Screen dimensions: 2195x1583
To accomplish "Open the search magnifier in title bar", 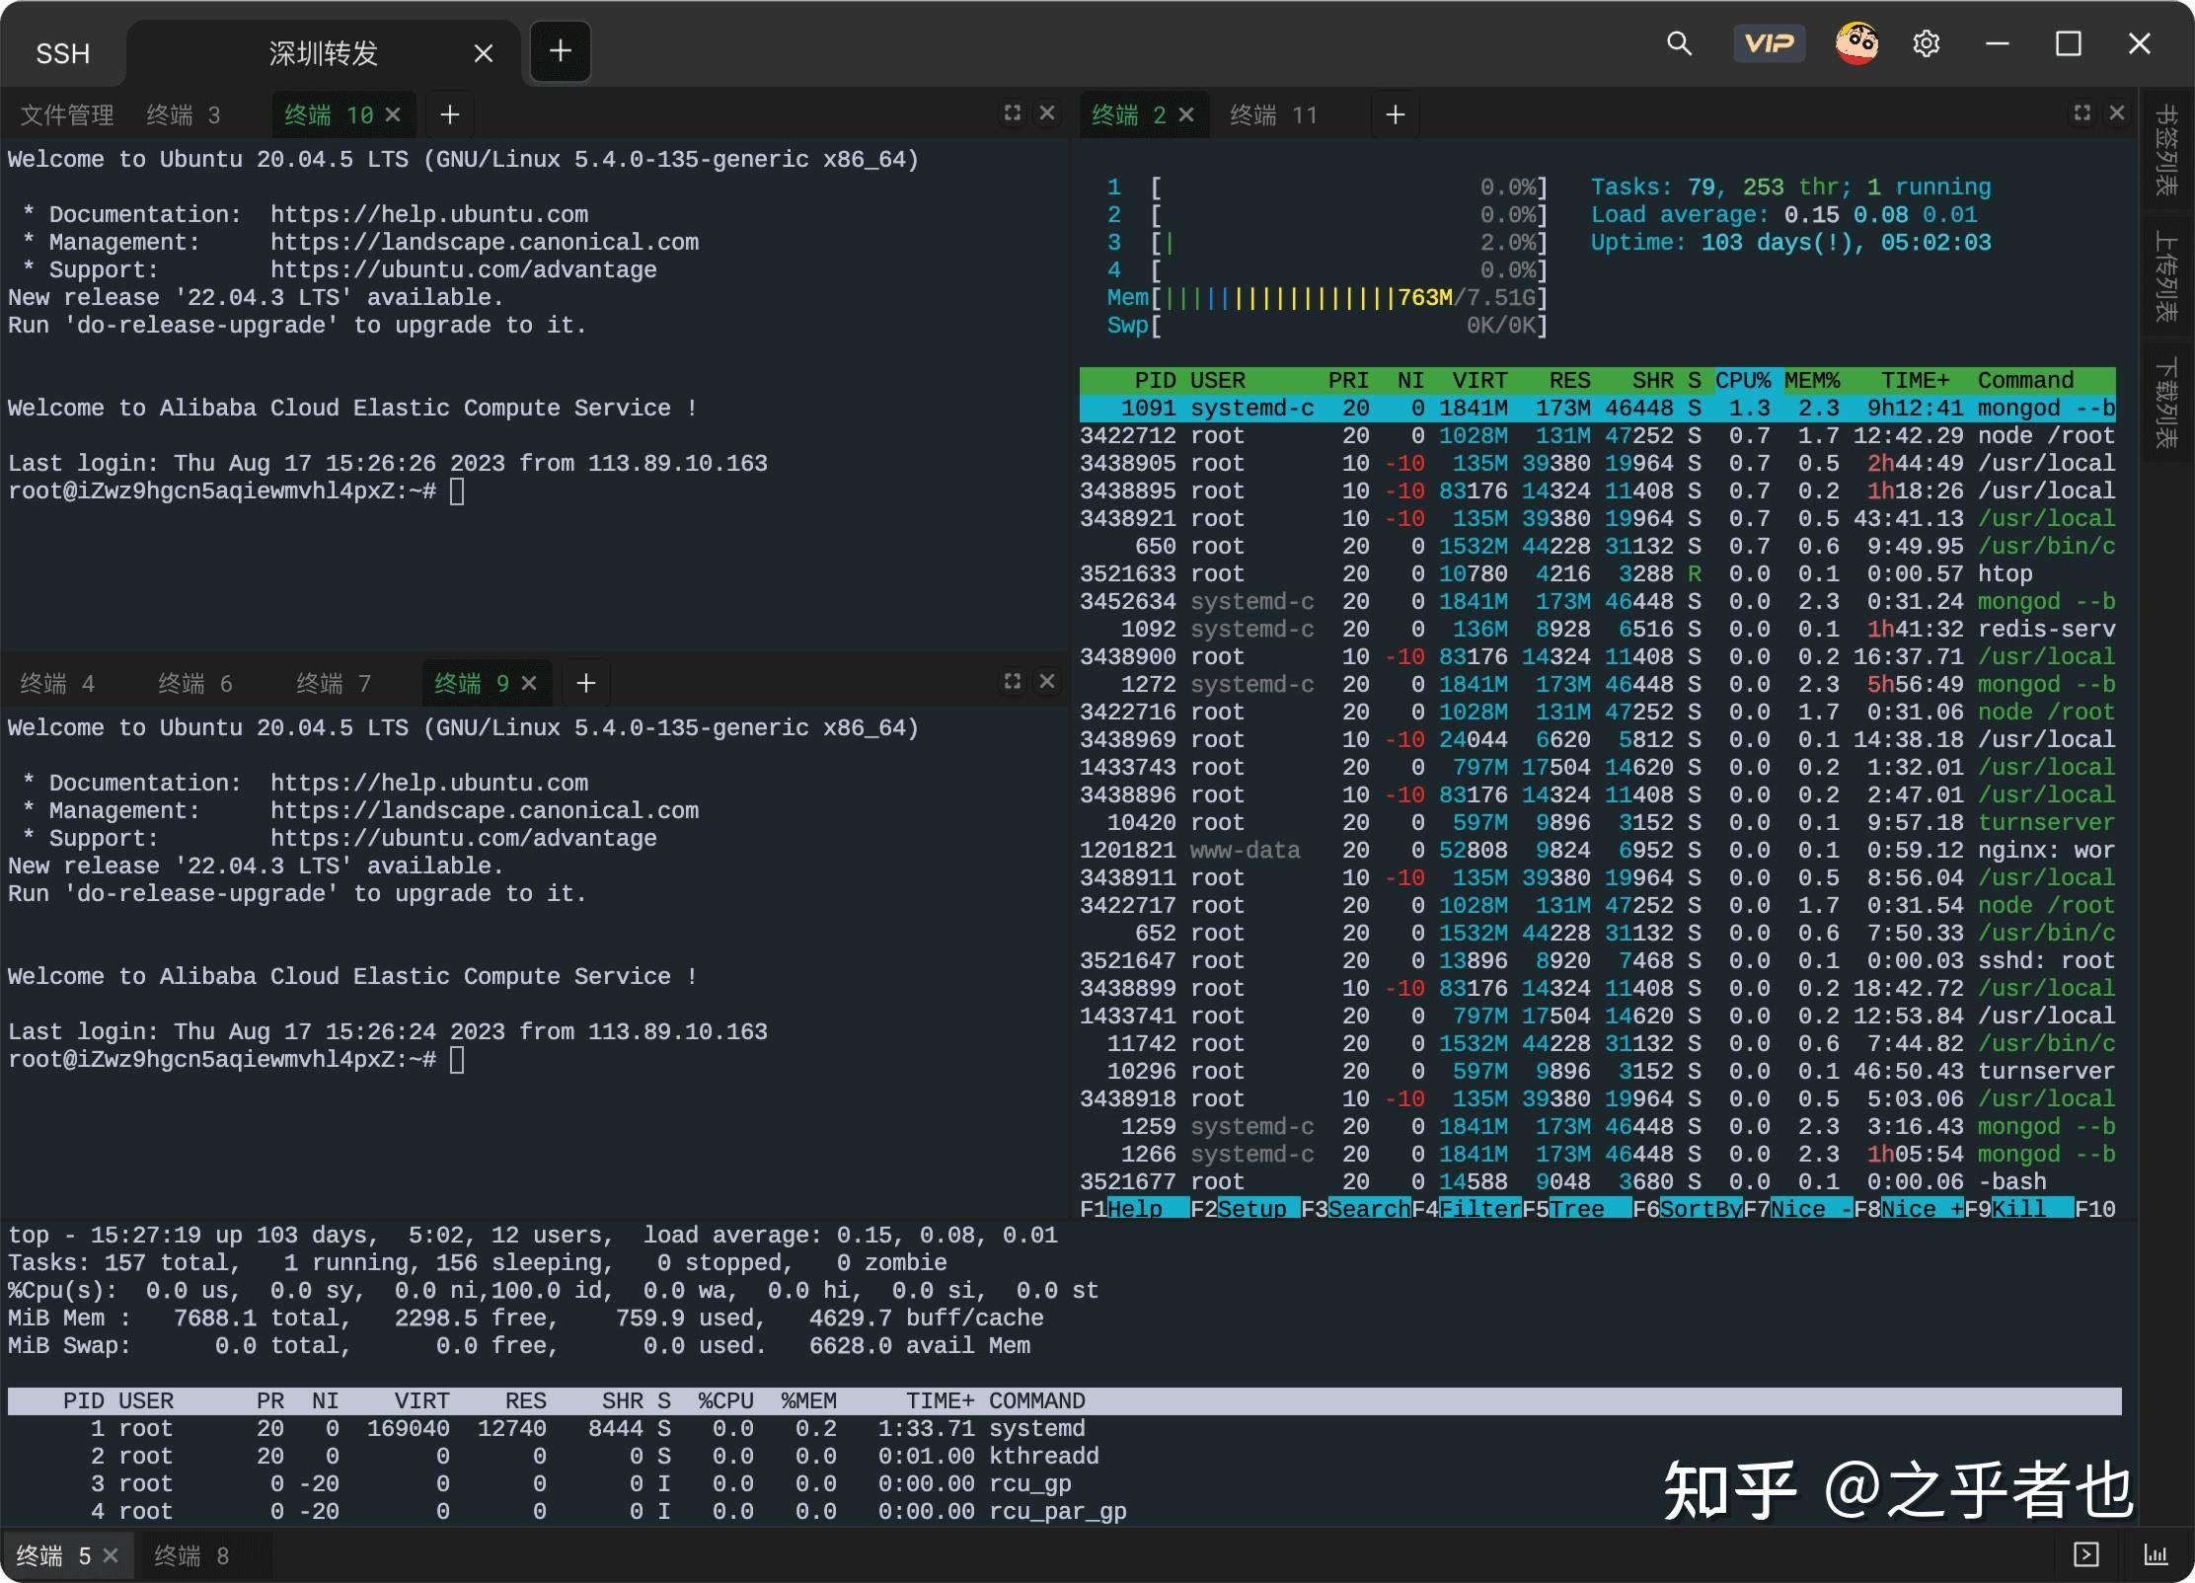I will pos(1679,43).
